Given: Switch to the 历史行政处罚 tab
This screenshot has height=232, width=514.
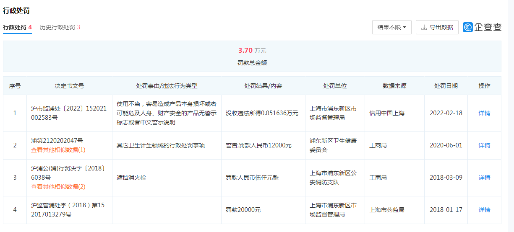Looking at the screenshot, I should 60,27.
